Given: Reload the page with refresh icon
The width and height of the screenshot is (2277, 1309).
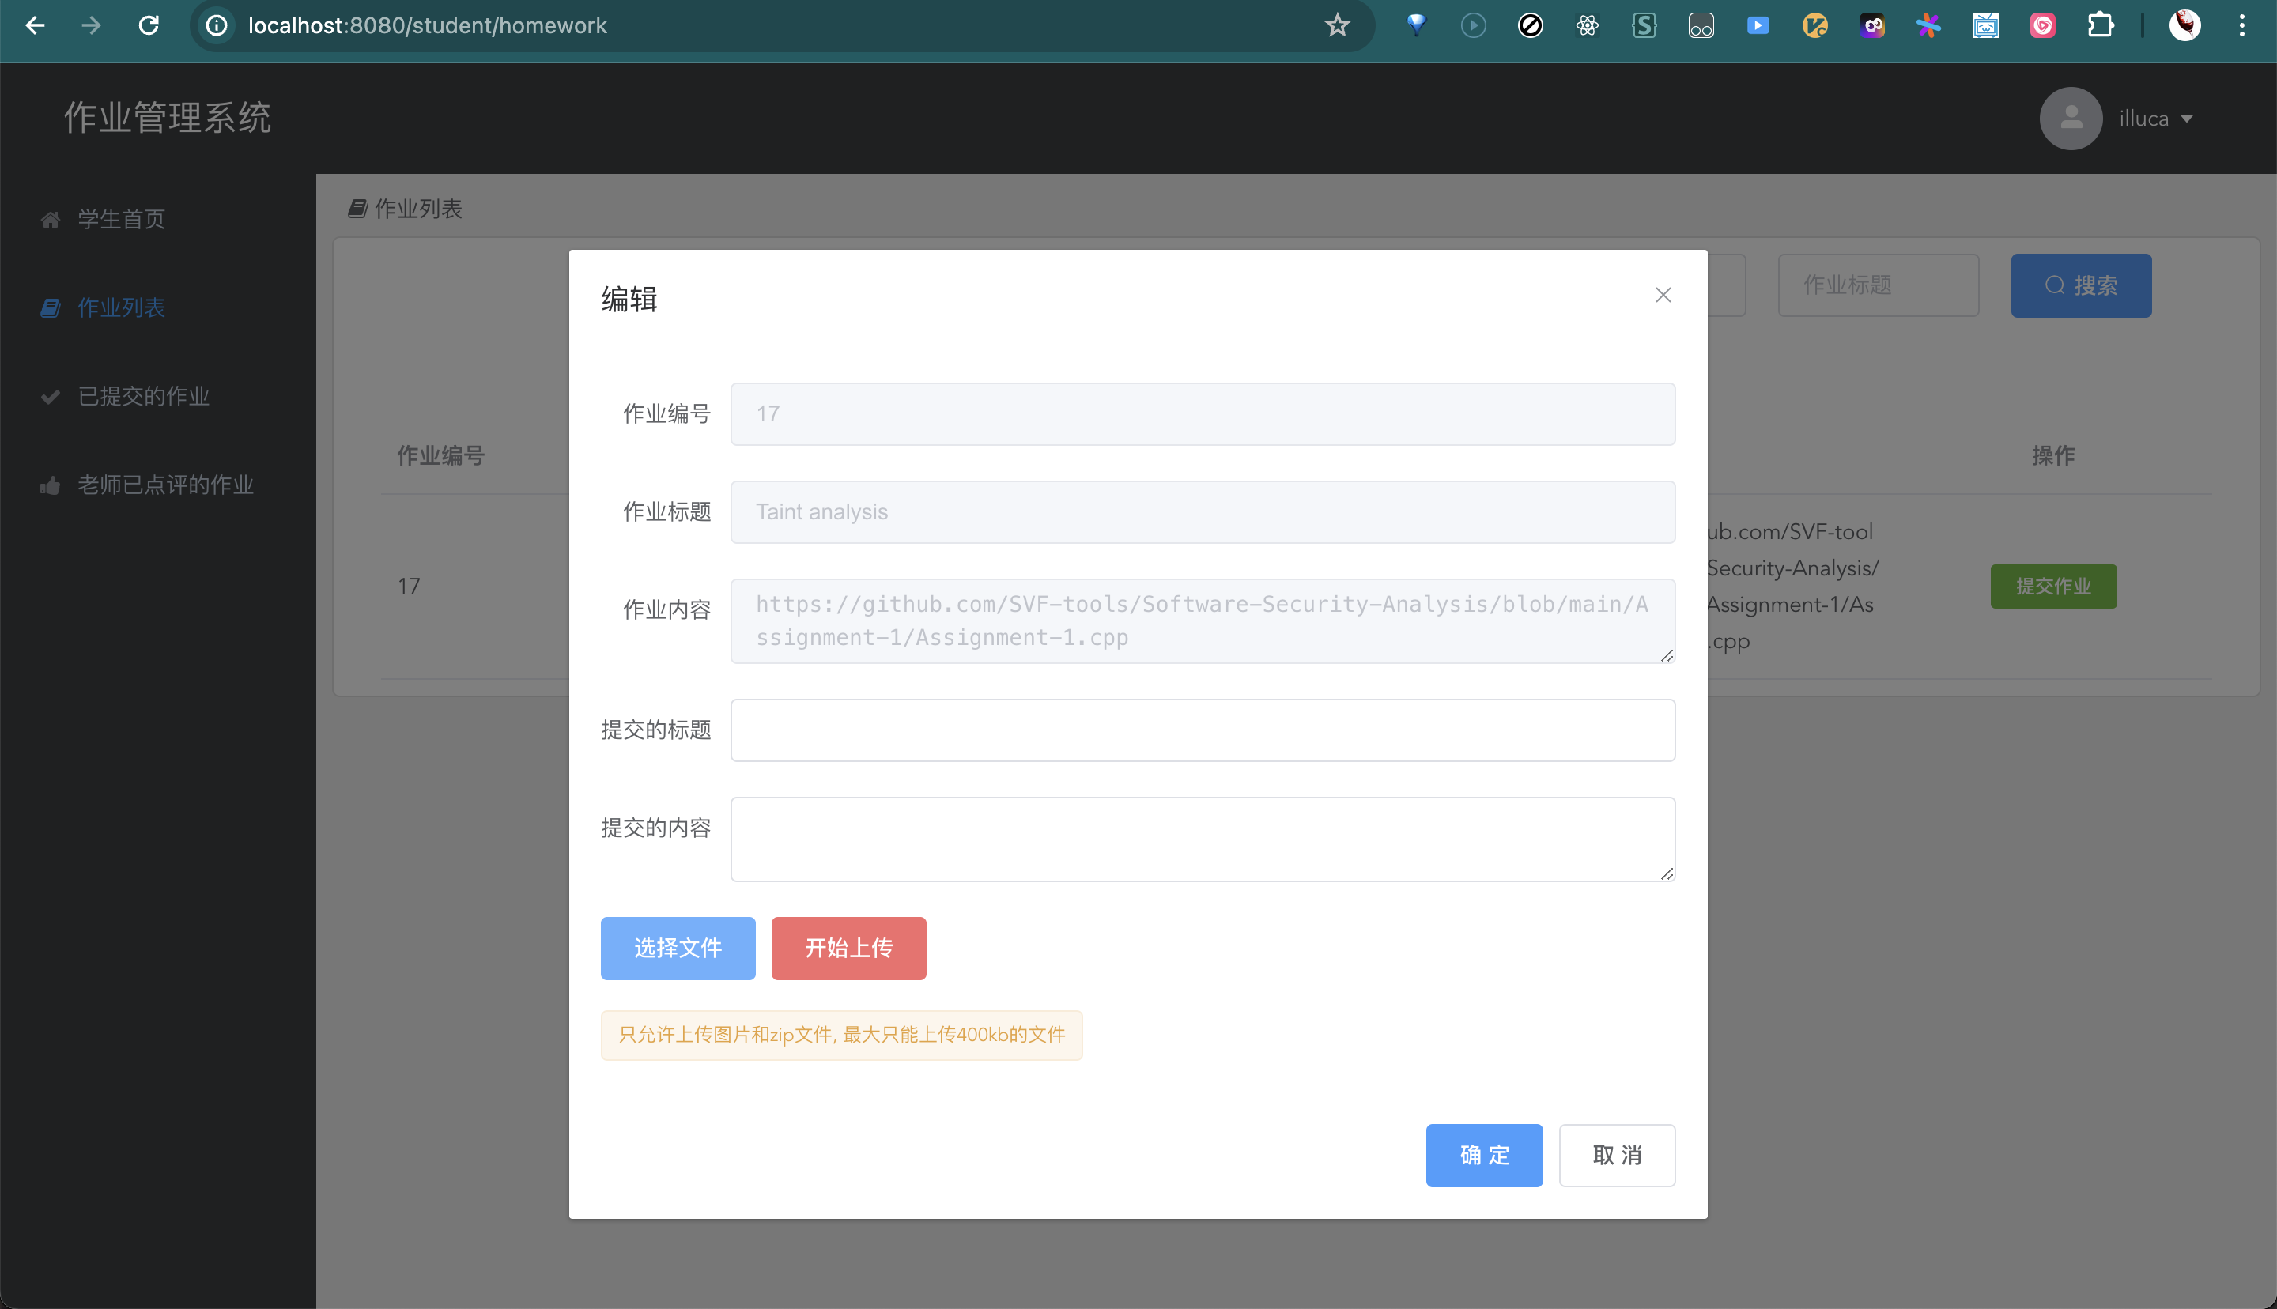Looking at the screenshot, I should coord(149,25).
